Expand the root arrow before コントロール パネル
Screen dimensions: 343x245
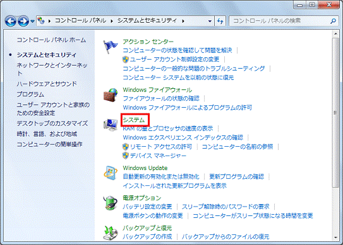pyautogui.click(x=49, y=21)
